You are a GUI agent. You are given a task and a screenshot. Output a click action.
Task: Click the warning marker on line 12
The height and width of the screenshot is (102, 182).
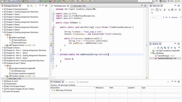pyautogui.click(x=51, y=34)
